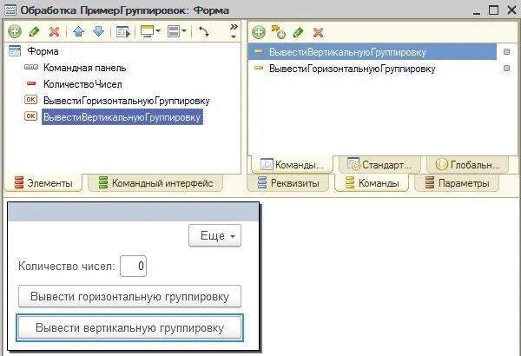Switch to the Параметры tab
The width and height of the screenshot is (521, 356).
click(458, 183)
